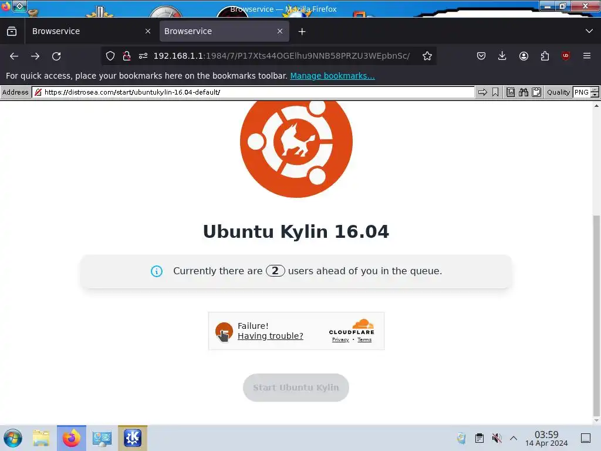
Task: Click the Failure! status text
Action: pos(253,326)
